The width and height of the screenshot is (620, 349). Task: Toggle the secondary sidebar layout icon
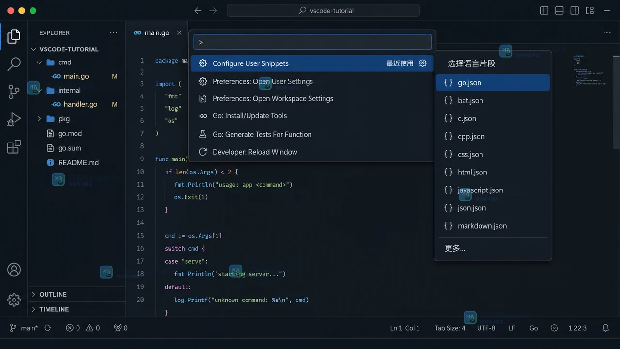(x=574, y=10)
